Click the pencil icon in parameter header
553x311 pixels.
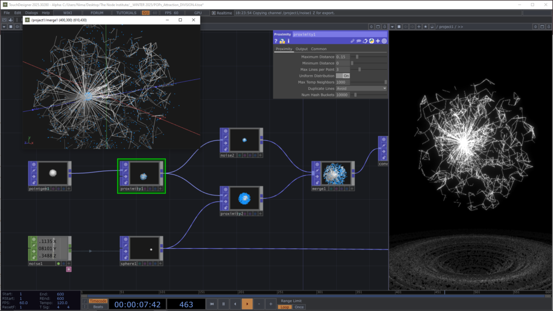(x=352, y=40)
